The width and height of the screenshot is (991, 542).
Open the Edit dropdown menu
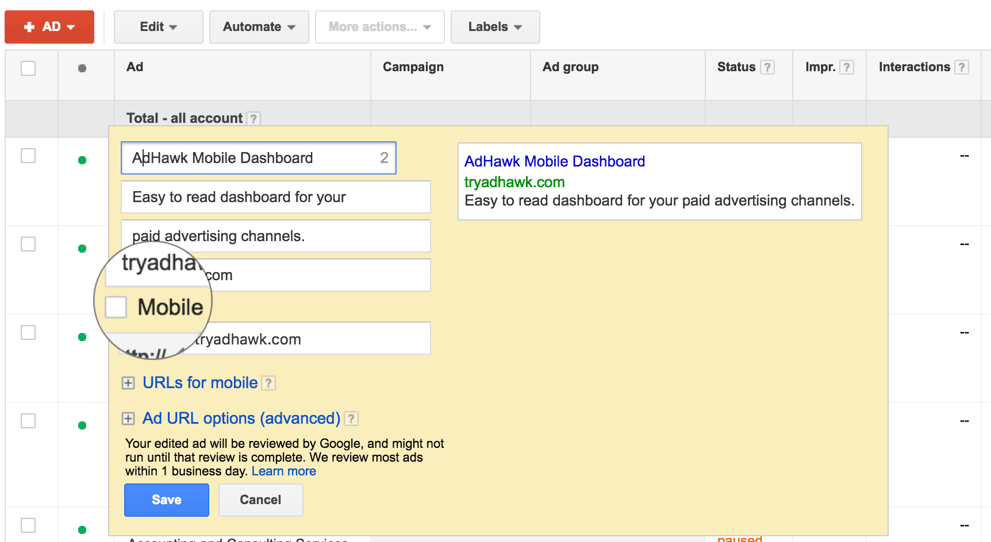pos(158,27)
